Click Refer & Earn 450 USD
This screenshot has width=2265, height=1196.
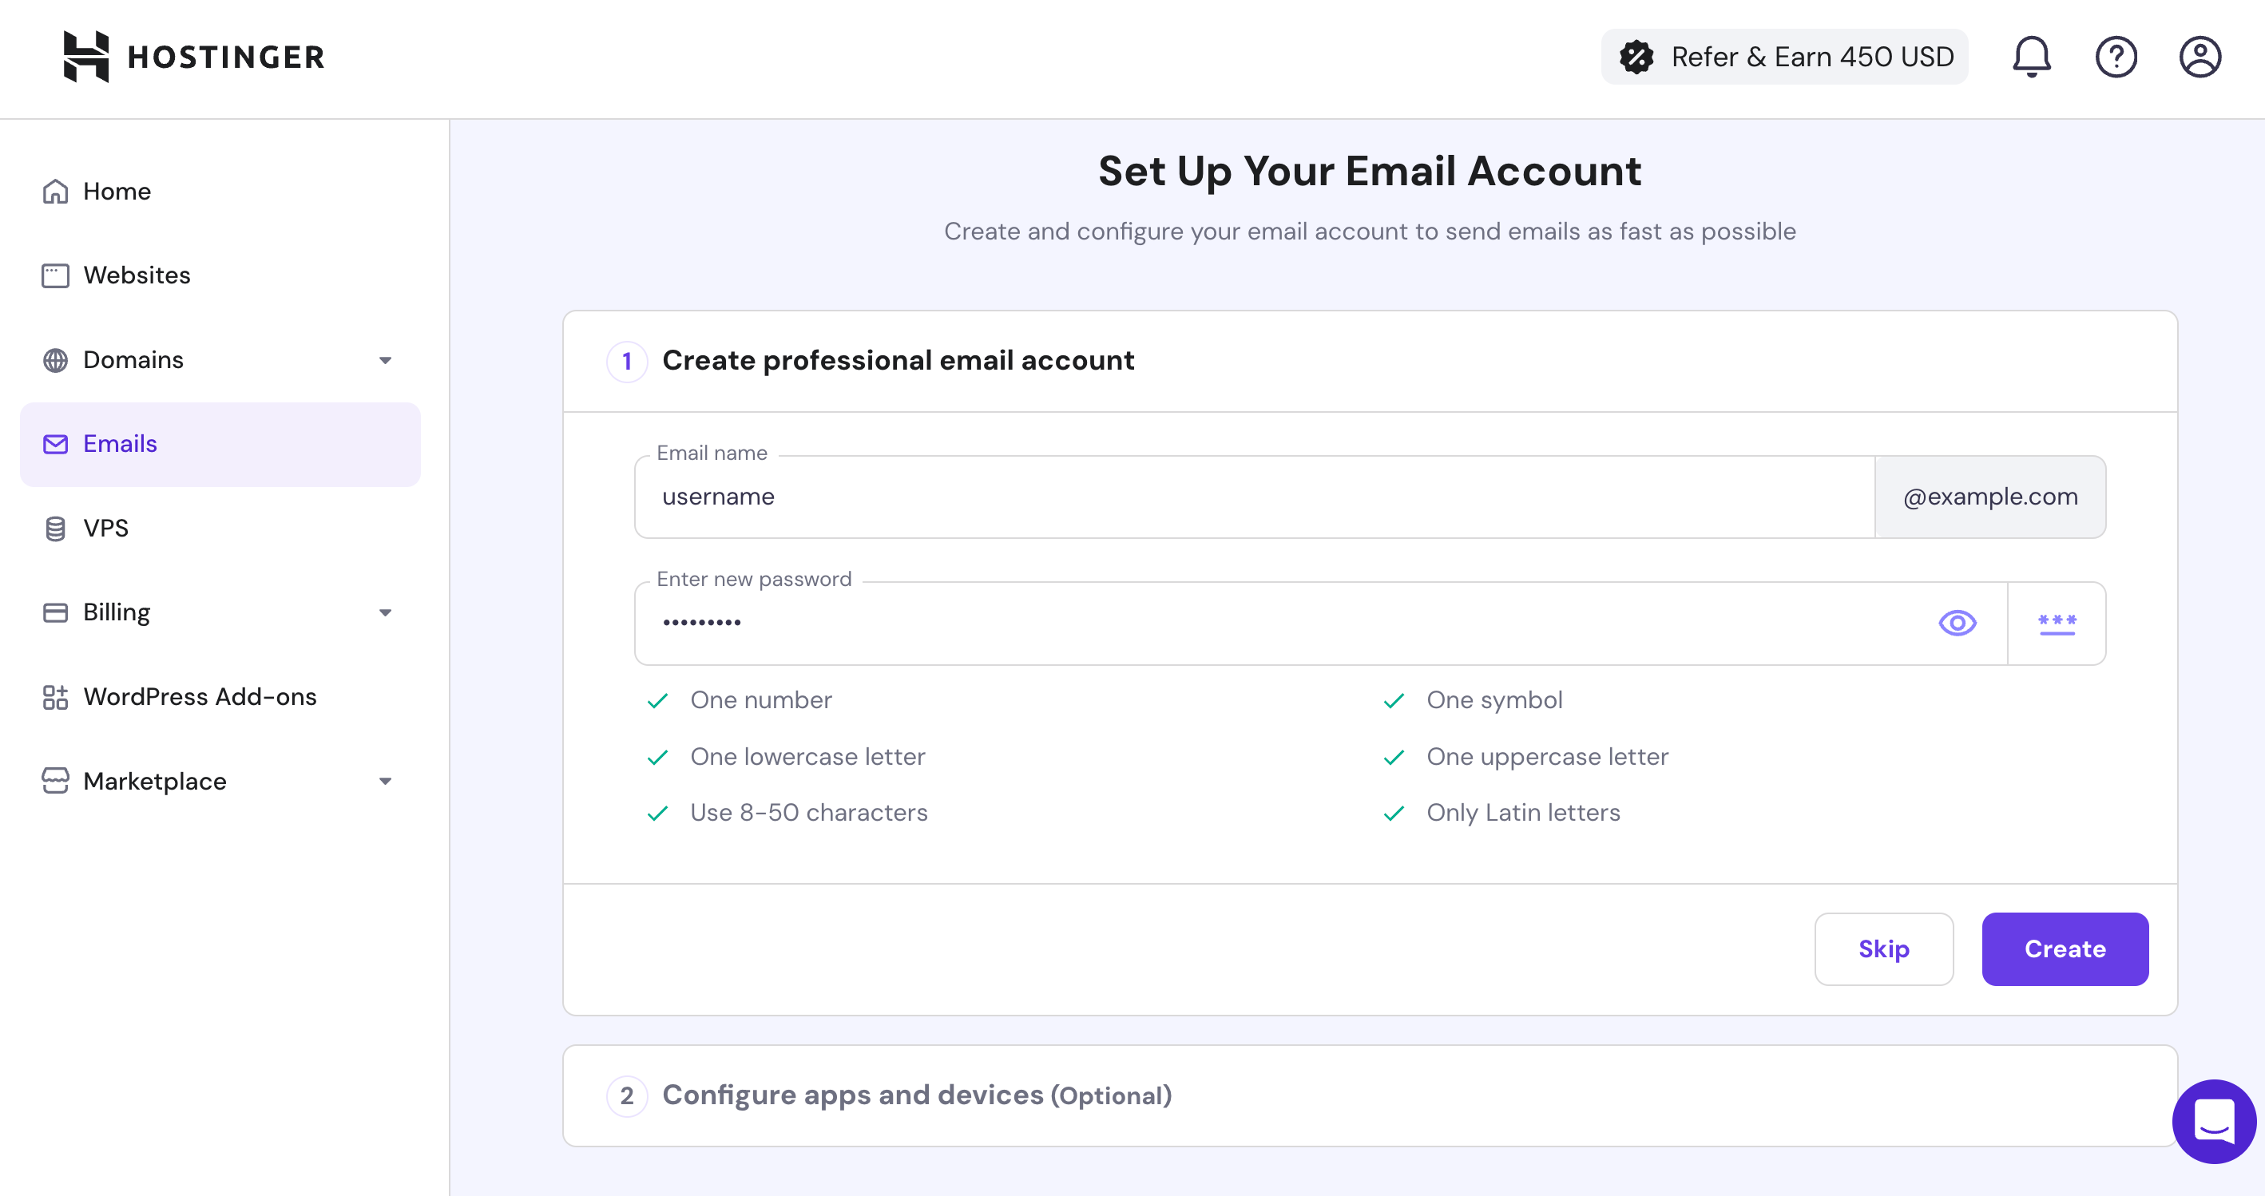[1784, 57]
